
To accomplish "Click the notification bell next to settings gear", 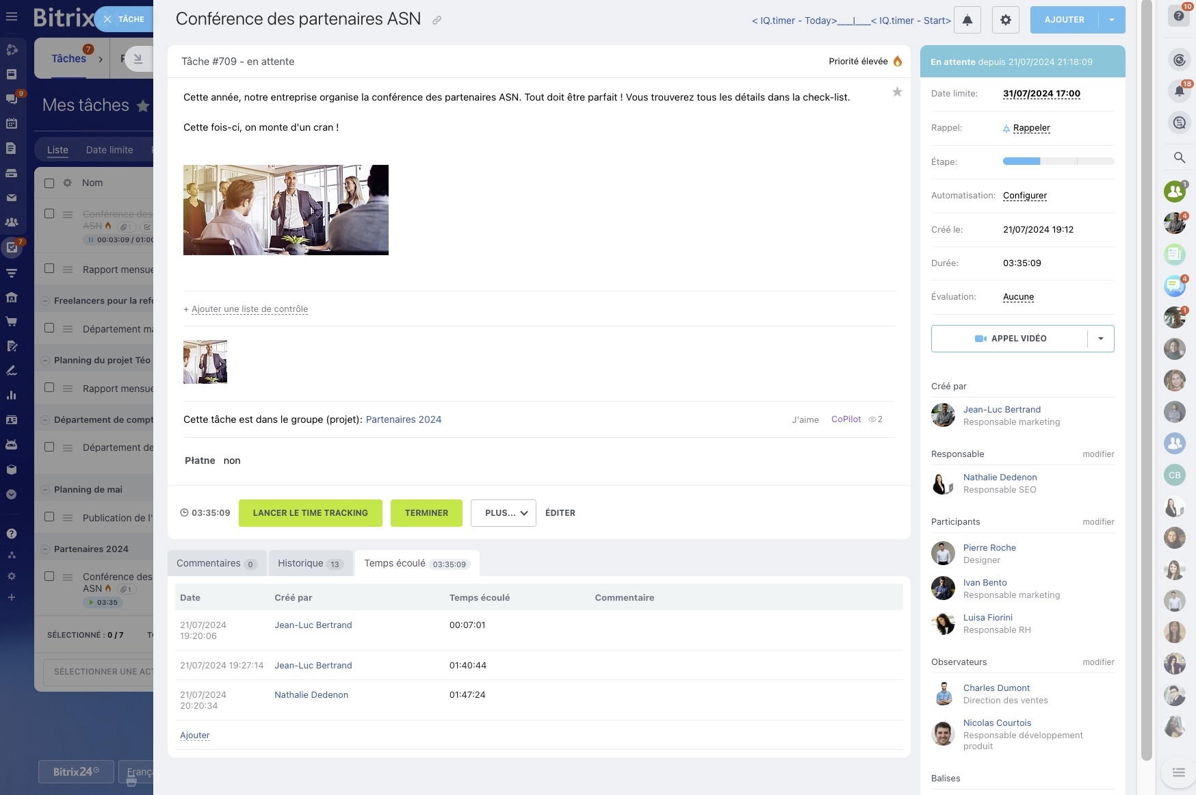I will click(967, 20).
